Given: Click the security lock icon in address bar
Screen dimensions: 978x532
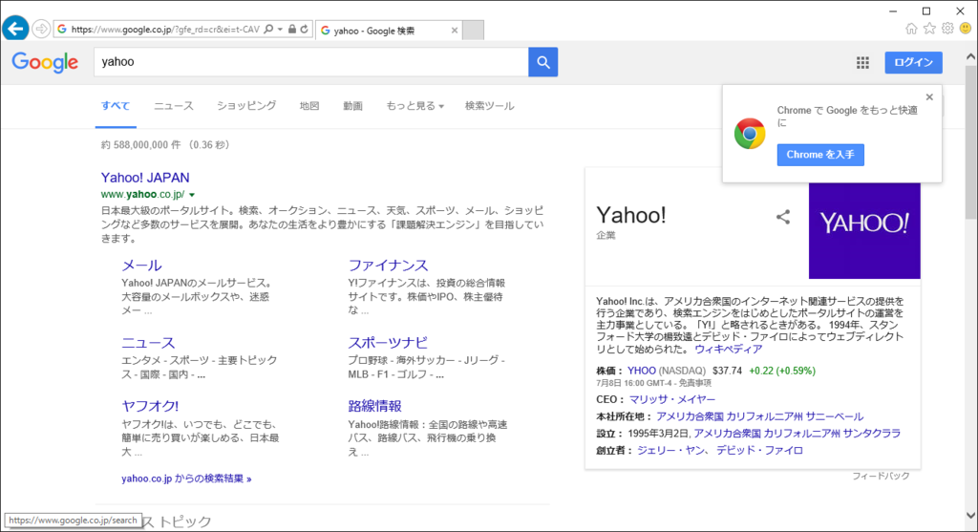Looking at the screenshot, I should [292, 30].
